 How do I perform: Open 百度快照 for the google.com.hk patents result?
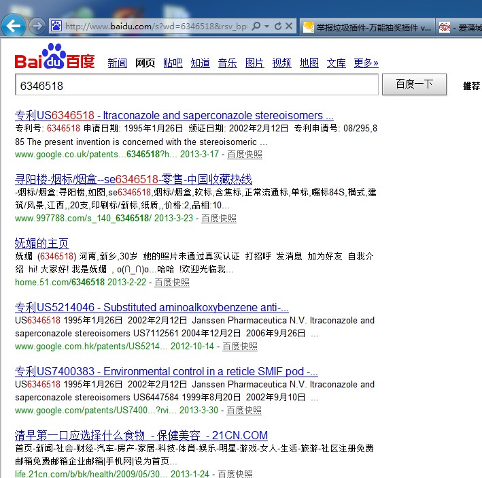click(x=240, y=347)
